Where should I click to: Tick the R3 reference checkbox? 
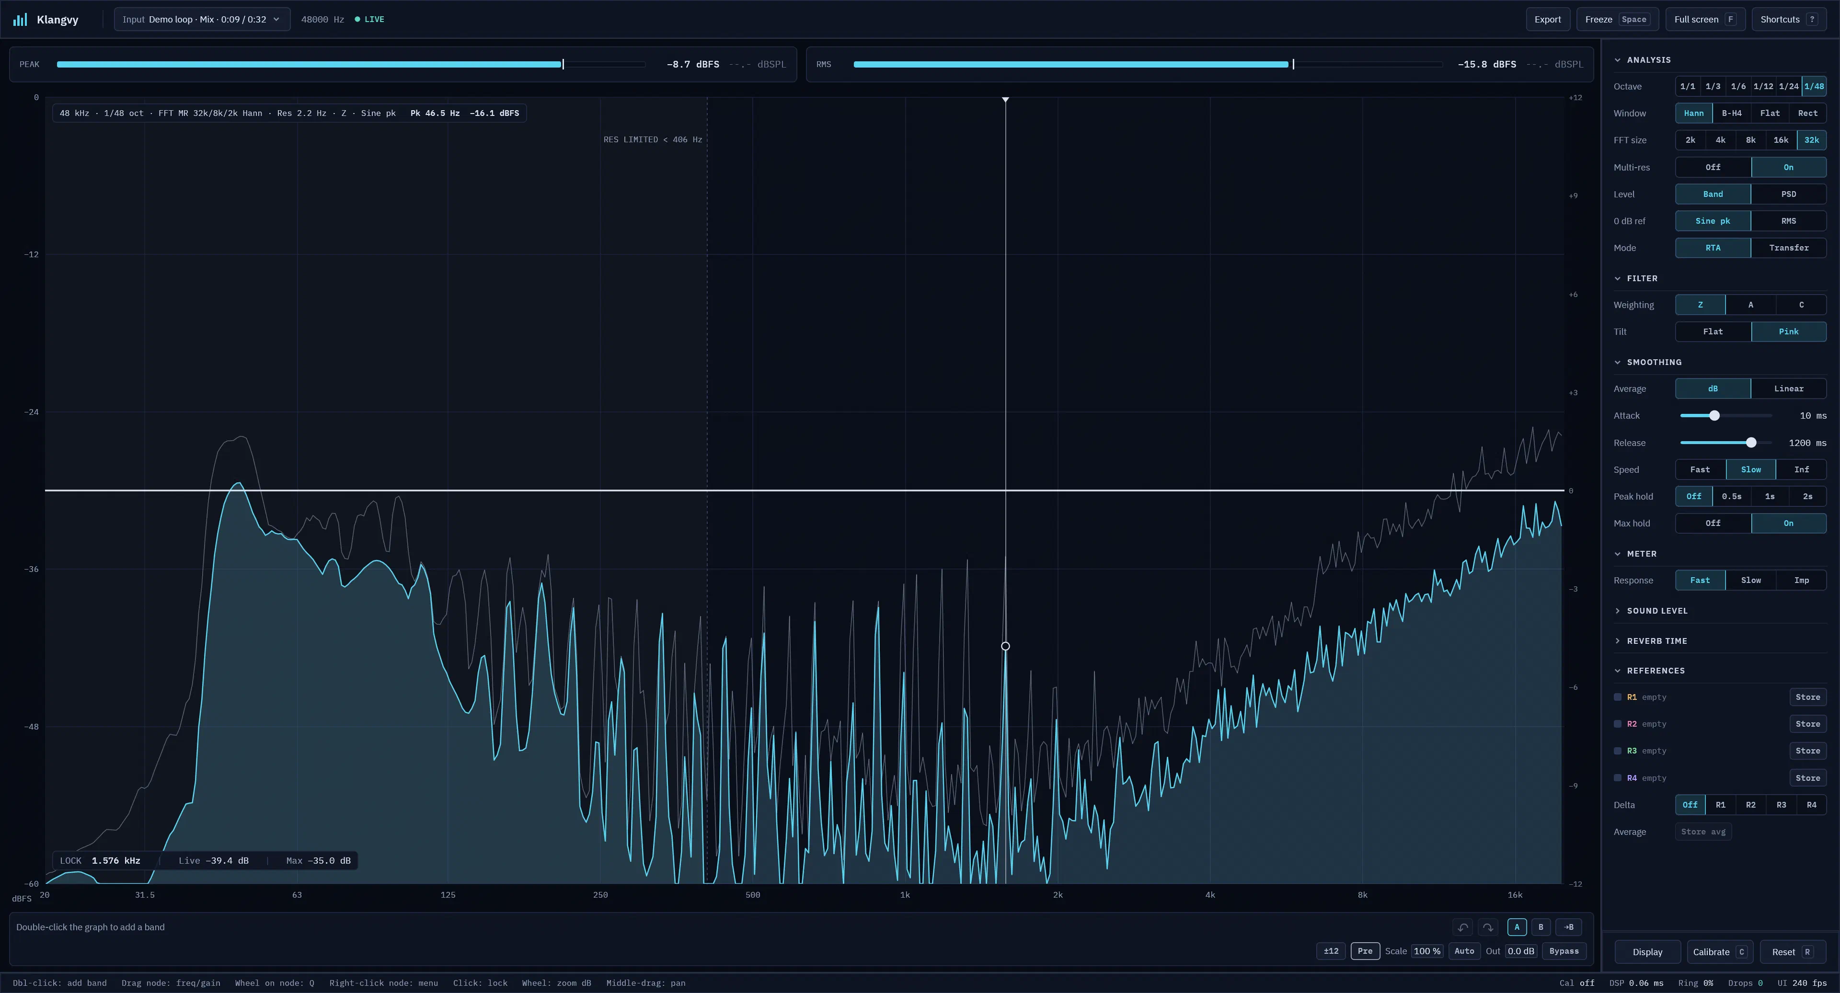tap(1618, 751)
